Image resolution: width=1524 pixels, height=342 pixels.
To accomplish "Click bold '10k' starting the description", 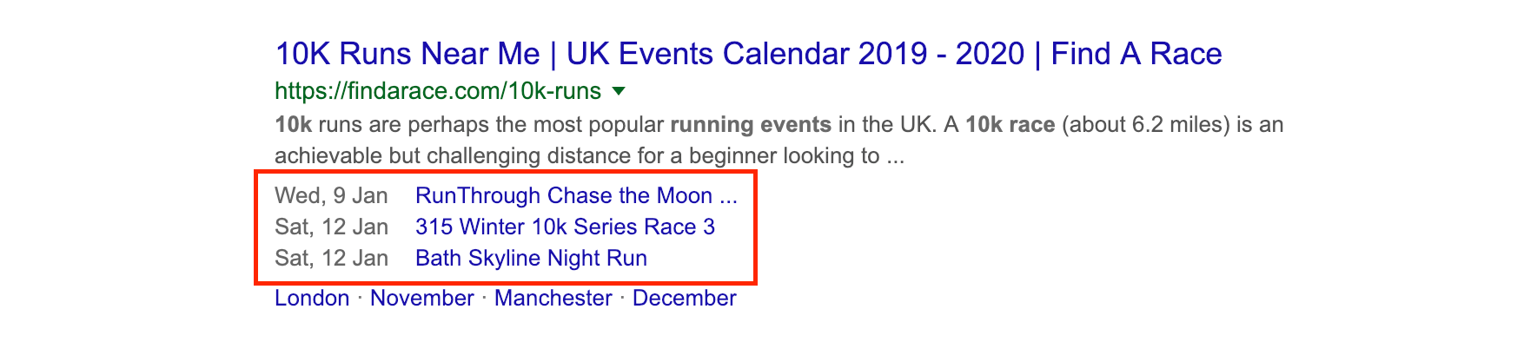I will pos(294,124).
